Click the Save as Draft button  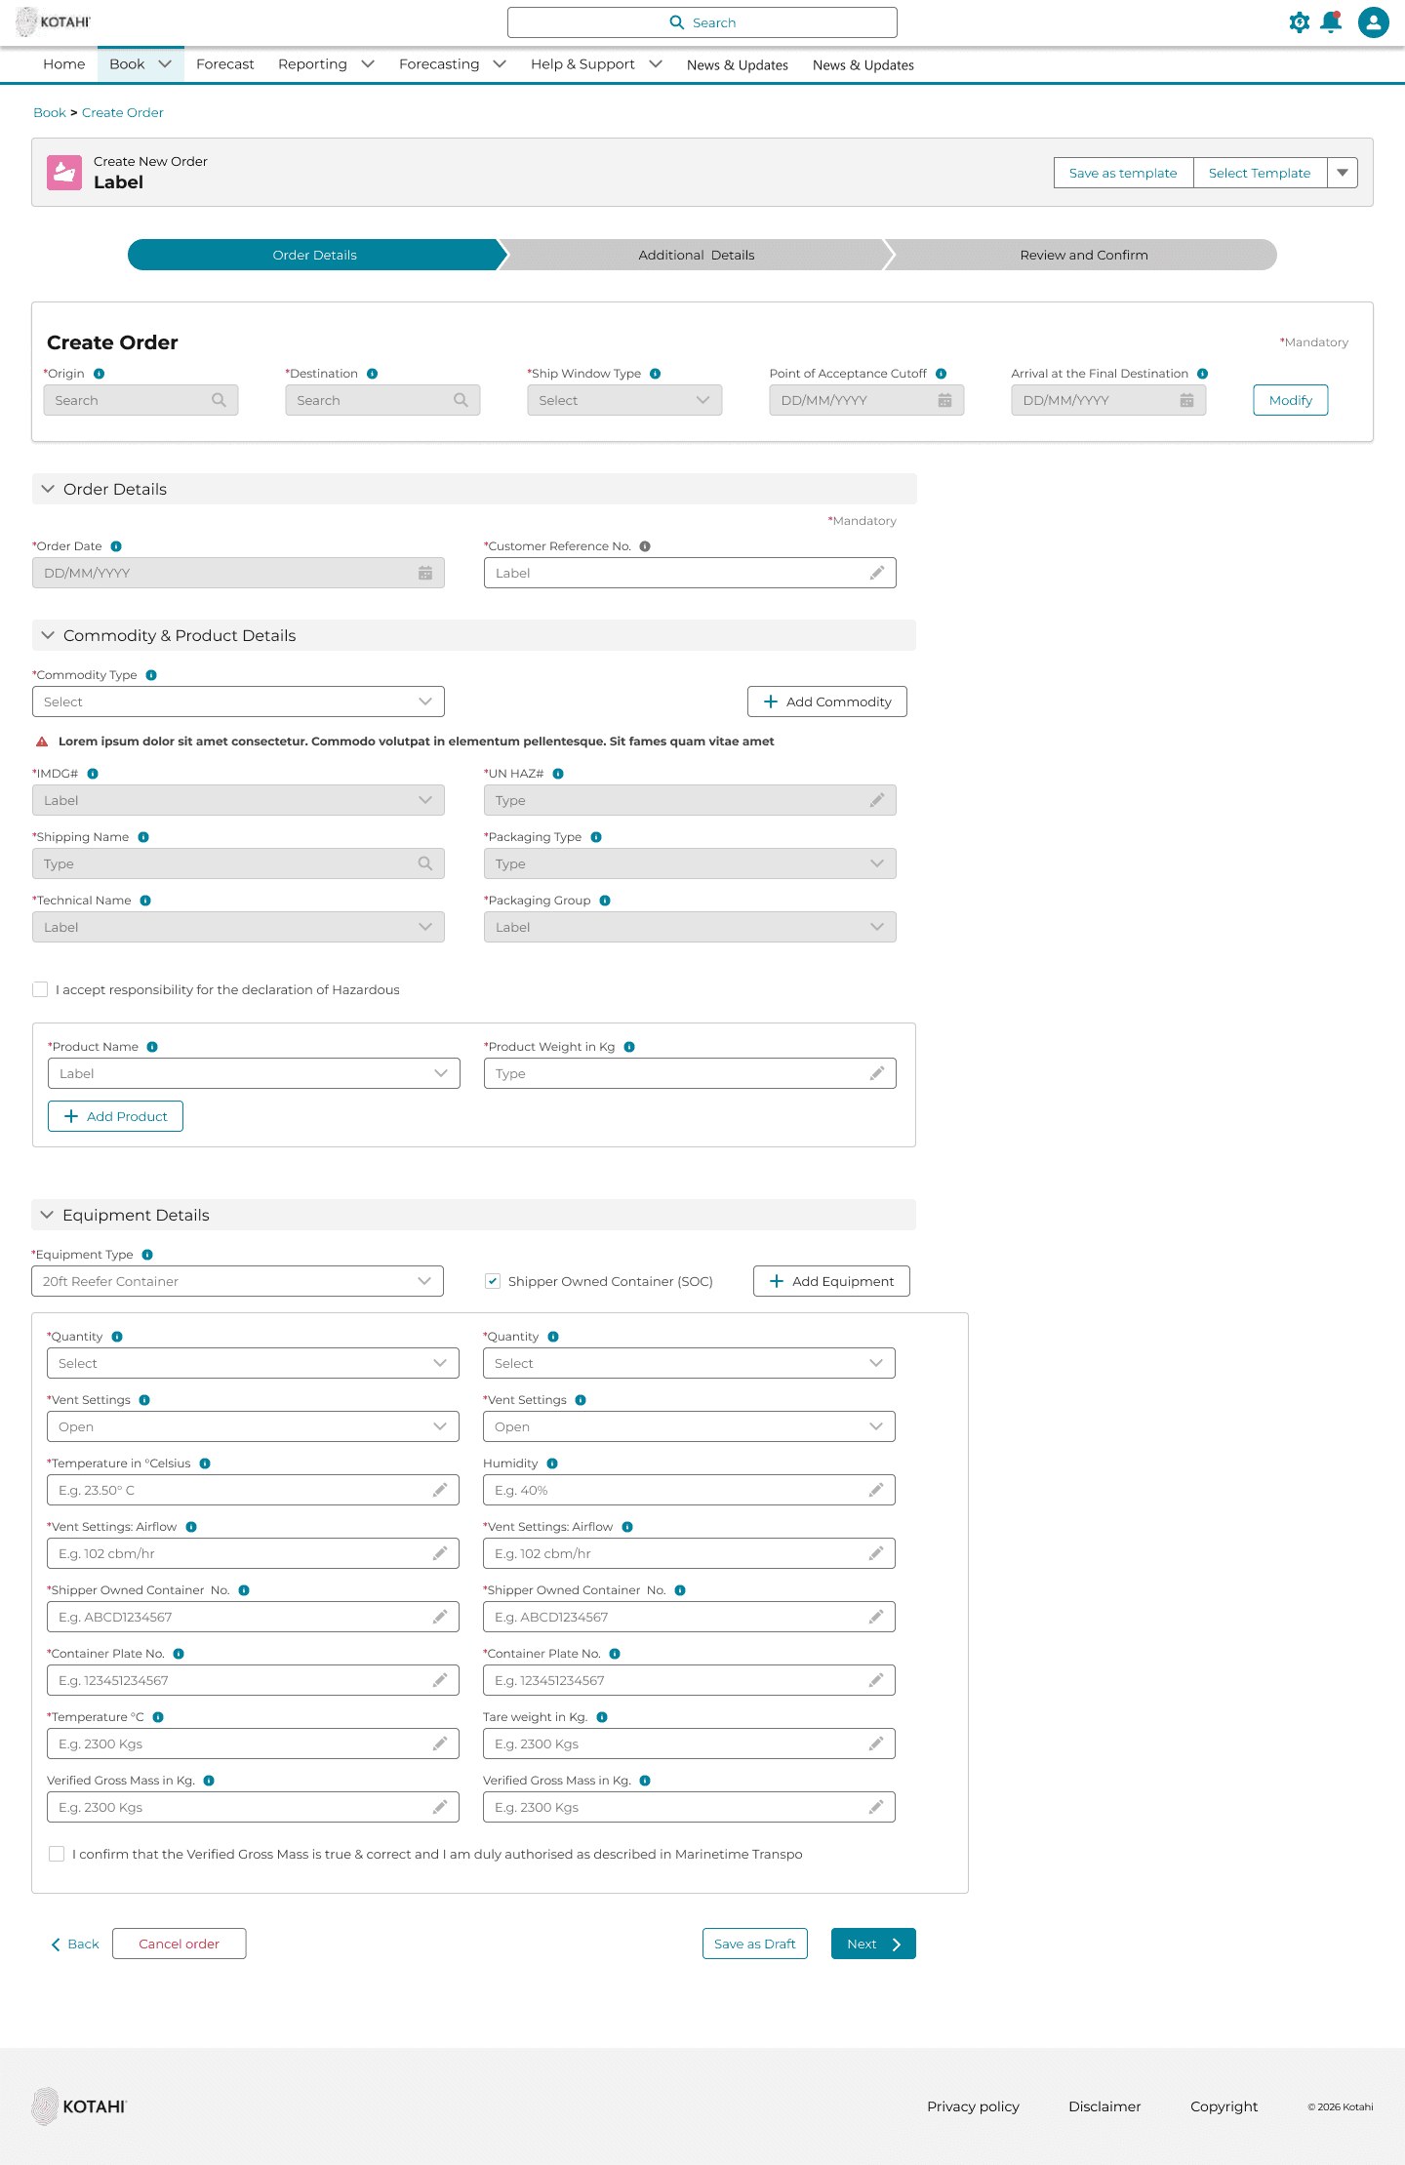tap(755, 1944)
